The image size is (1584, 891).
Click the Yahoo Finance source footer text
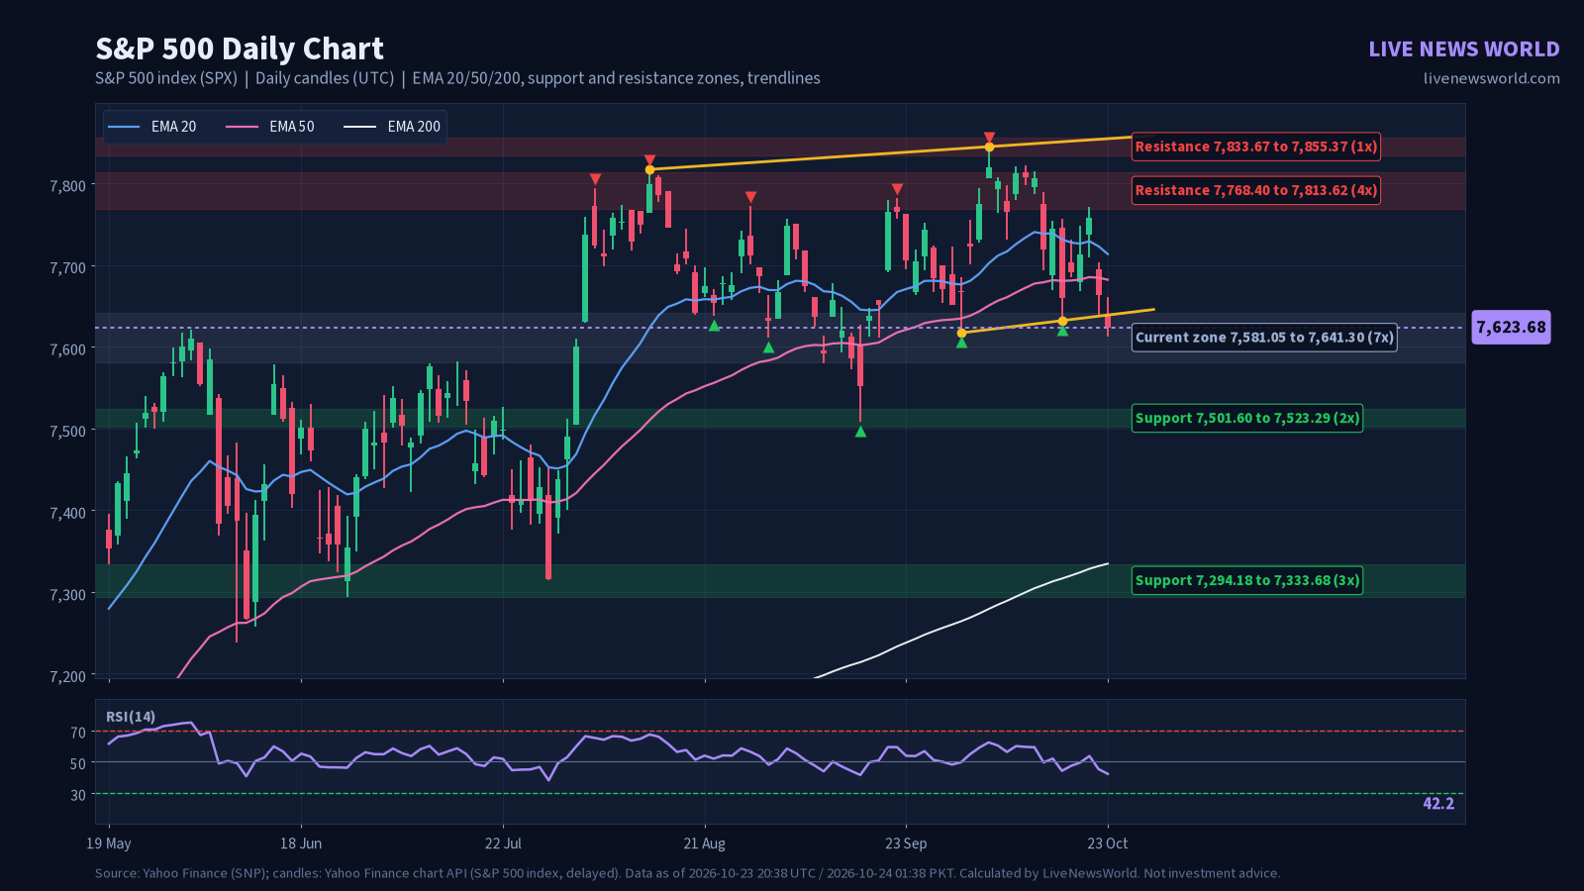click(687, 873)
